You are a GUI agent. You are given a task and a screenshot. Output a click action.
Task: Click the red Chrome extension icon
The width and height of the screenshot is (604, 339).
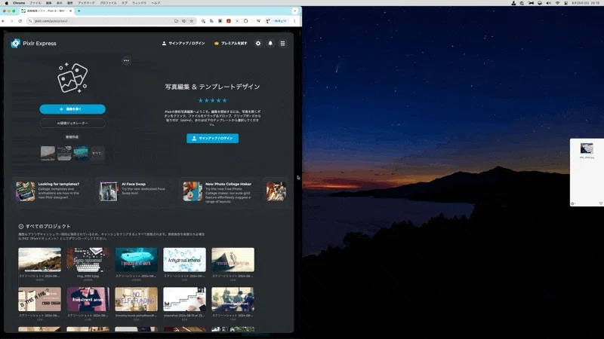click(x=229, y=21)
